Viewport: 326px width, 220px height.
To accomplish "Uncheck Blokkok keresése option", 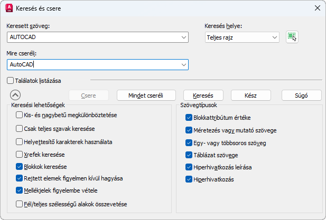I will [x=20, y=166].
